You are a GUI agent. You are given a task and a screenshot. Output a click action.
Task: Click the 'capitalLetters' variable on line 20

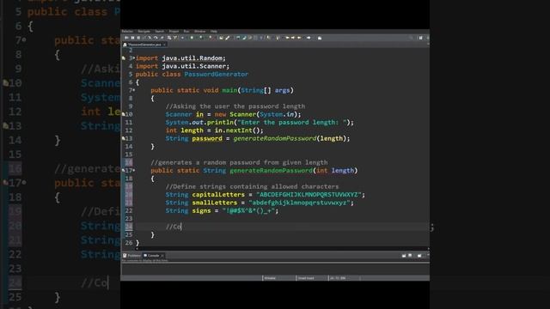(218, 195)
